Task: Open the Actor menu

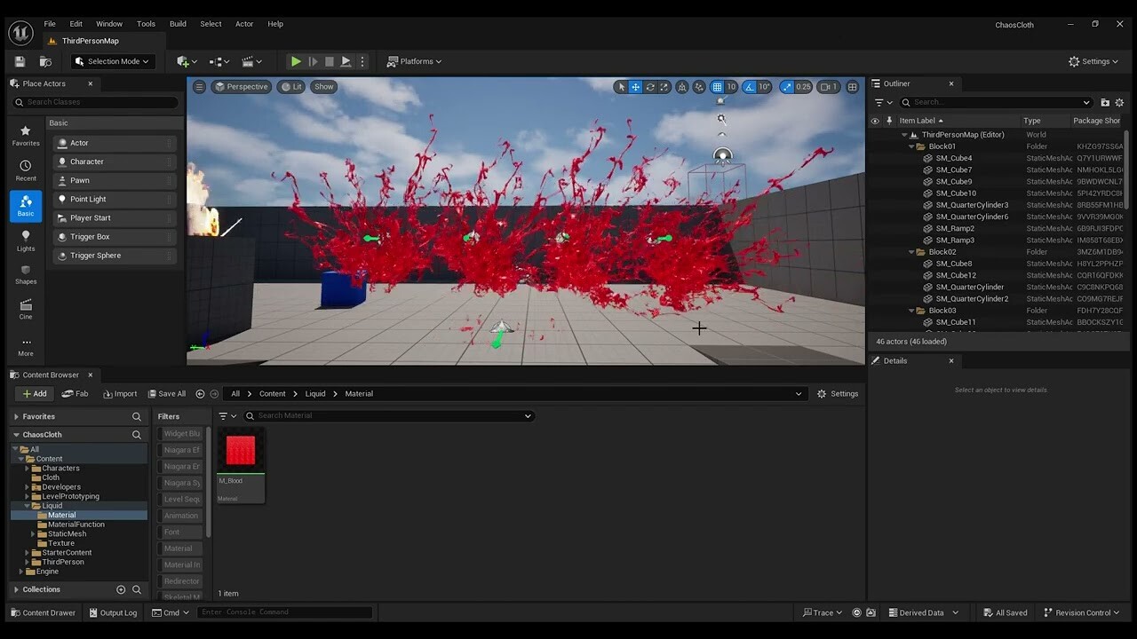Action: 244,24
